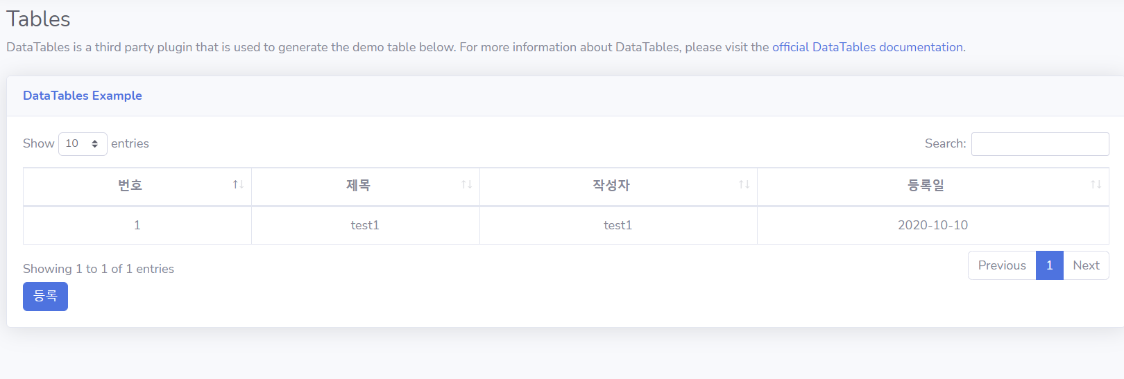Viewport: 1124px width, 379px height.
Task: Go to the Next page
Action: tap(1086, 265)
